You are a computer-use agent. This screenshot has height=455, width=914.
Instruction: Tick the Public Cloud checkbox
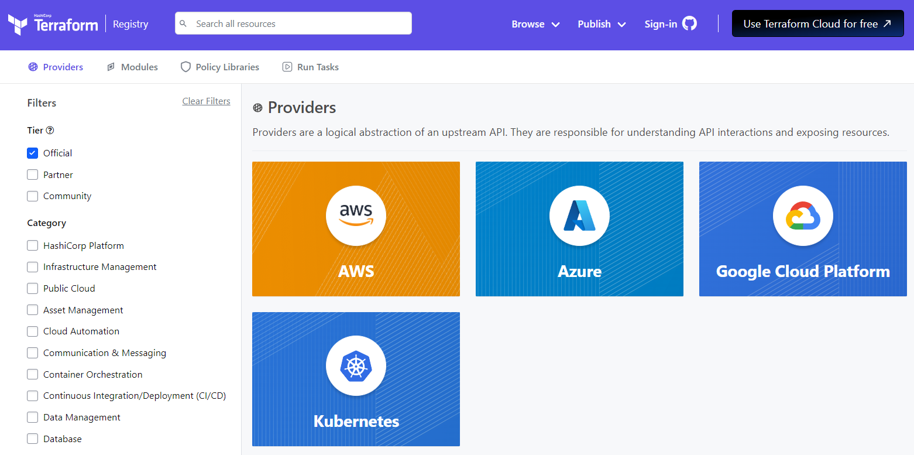pyautogui.click(x=33, y=288)
